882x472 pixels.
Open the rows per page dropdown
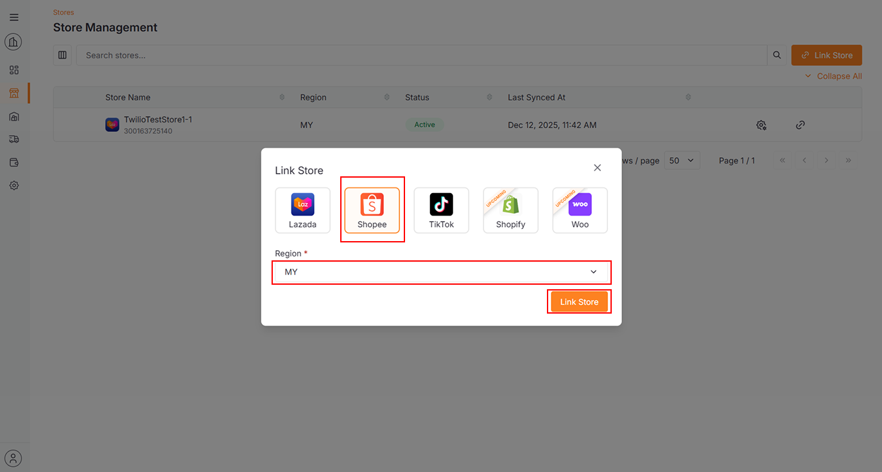(682, 160)
